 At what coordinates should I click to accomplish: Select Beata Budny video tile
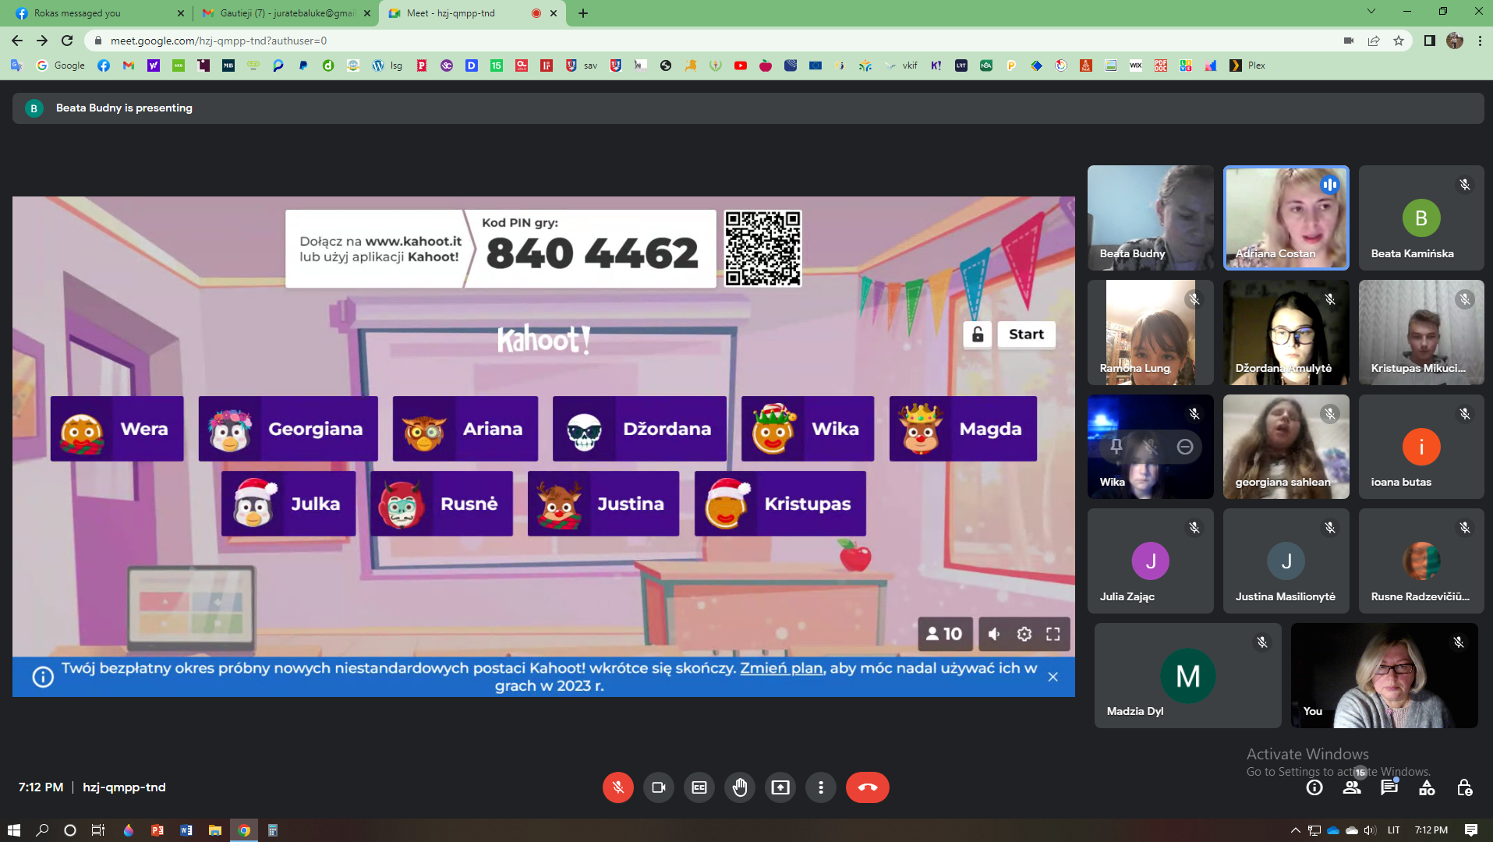pyautogui.click(x=1151, y=218)
